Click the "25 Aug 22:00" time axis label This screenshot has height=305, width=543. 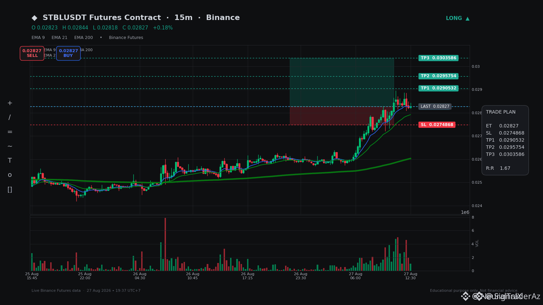(x=85, y=276)
